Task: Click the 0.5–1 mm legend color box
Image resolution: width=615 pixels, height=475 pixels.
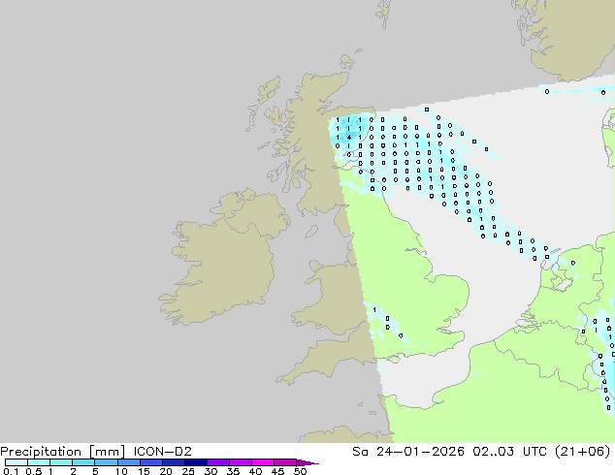Action: coord(39,462)
